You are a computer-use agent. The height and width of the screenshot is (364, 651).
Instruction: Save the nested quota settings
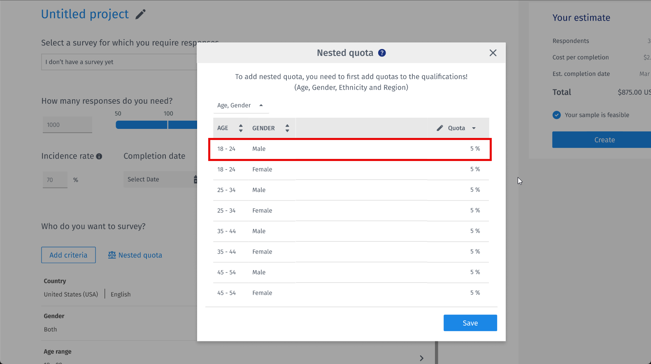(470, 323)
